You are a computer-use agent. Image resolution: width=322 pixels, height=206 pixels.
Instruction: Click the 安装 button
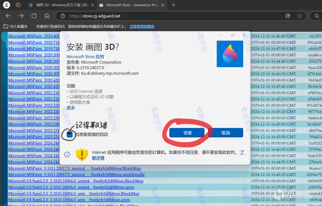[x=187, y=133]
